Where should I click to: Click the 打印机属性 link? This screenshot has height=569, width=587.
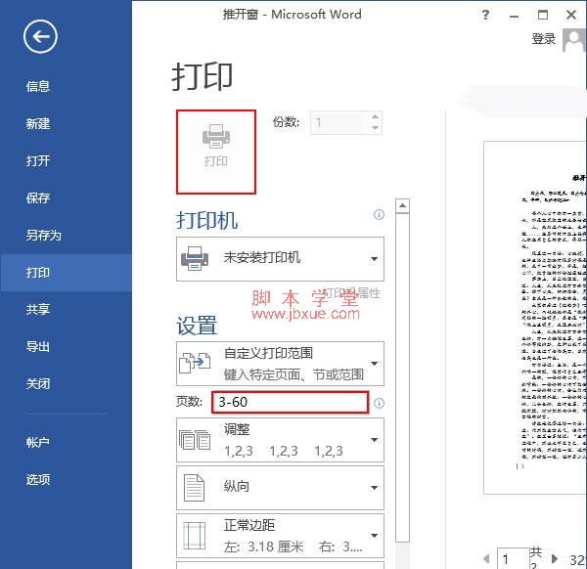[x=351, y=293]
